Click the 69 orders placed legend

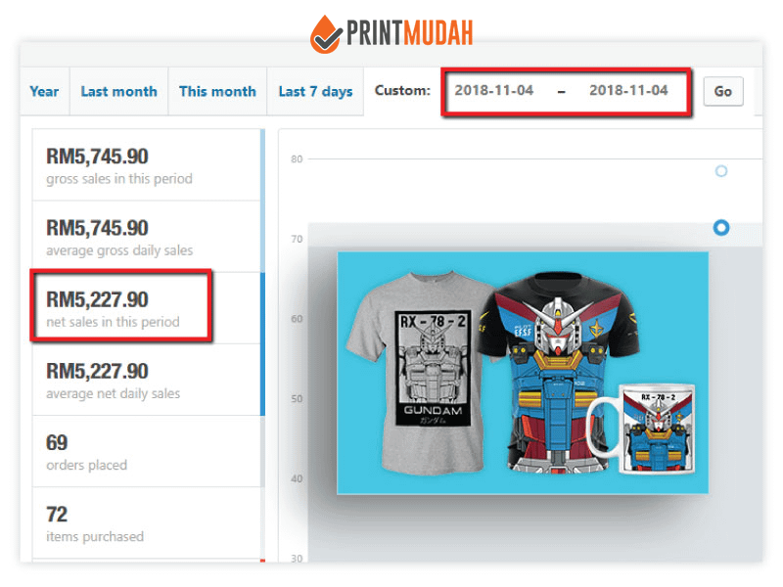click(148, 451)
